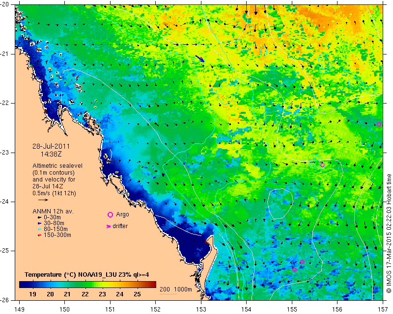Screen dimensions: 393x314
Task: Click the 'drifter' legend label
Action: [x=120, y=226]
